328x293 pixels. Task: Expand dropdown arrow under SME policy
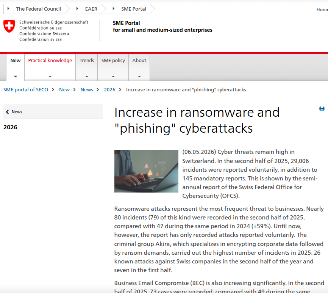pyautogui.click(x=113, y=77)
